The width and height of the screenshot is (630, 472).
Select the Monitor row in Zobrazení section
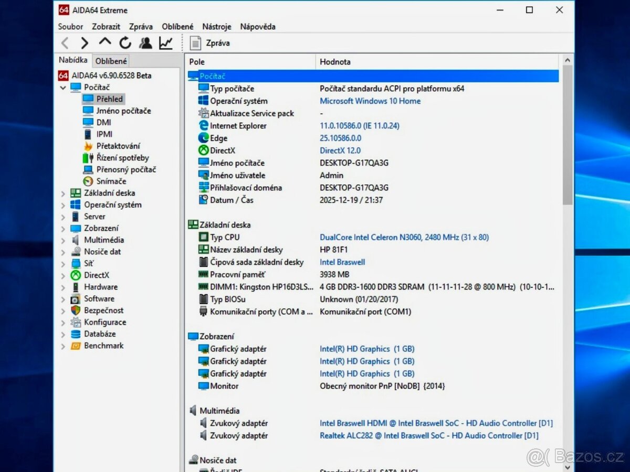[373, 386]
